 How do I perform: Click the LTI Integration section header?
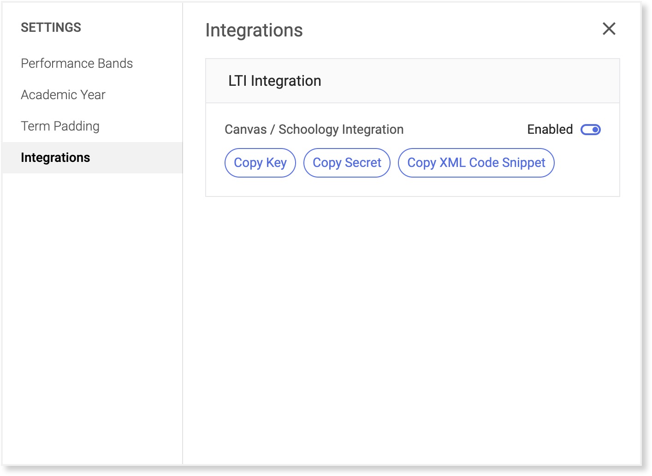click(275, 81)
